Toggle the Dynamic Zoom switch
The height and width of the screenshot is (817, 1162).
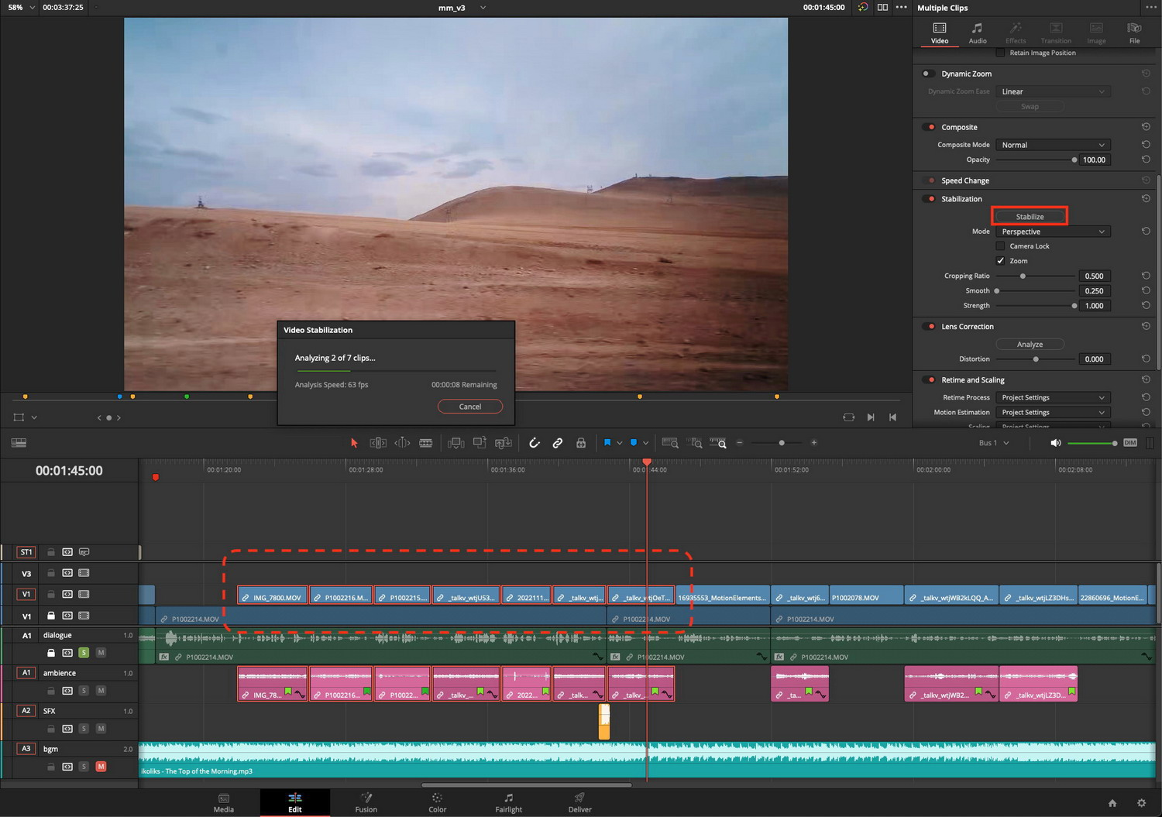(x=927, y=74)
